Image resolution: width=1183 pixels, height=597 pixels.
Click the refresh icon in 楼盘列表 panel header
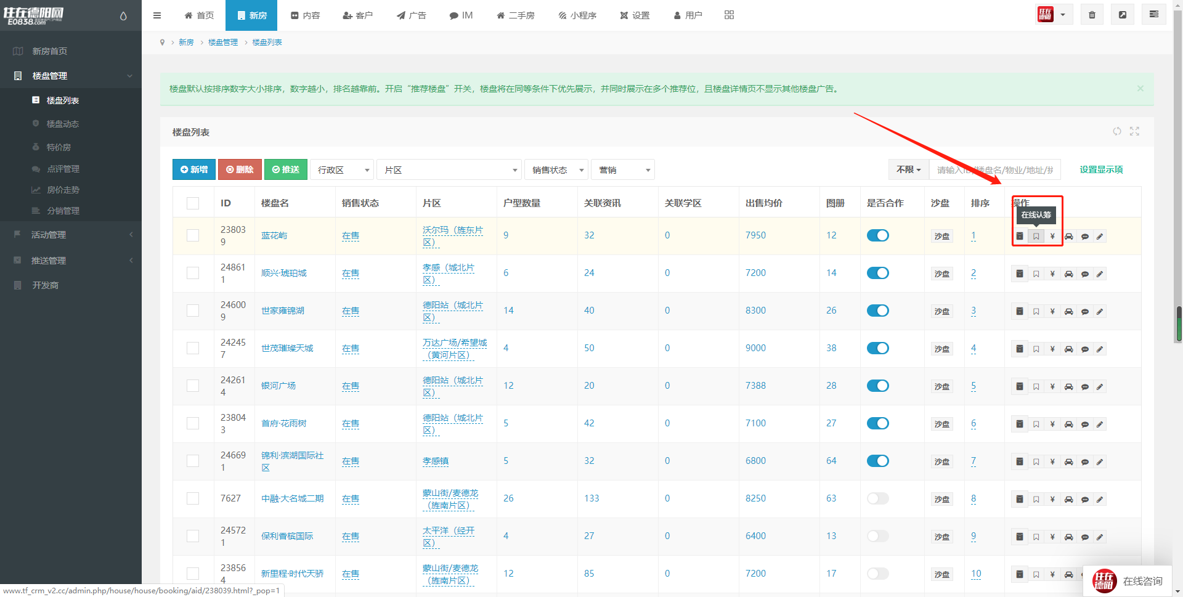[x=1117, y=131]
